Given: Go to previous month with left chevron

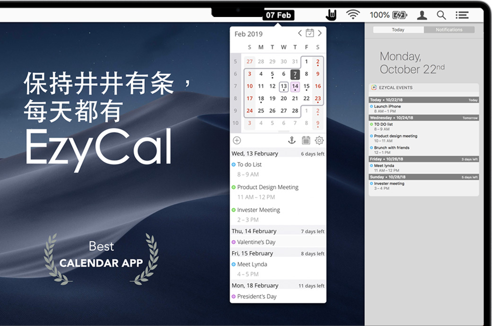Looking at the screenshot, I should pyautogui.click(x=300, y=33).
